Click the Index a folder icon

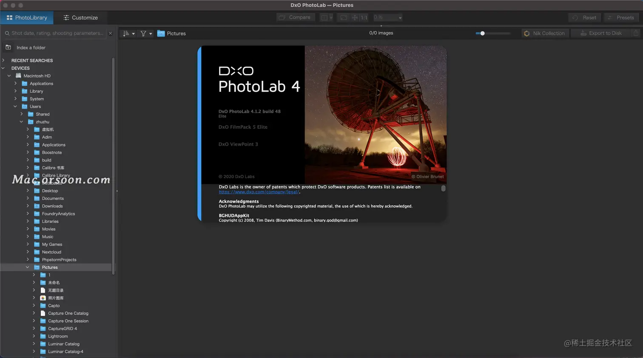[x=8, y=47]
